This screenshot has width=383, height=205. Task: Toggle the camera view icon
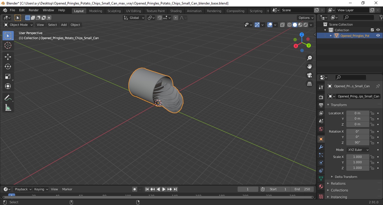[309, 75]
